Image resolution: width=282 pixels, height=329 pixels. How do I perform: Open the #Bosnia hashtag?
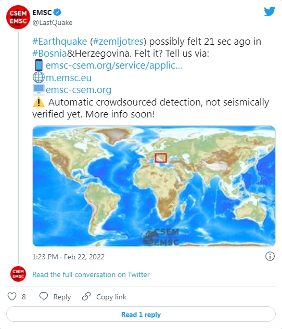point(49,54)
